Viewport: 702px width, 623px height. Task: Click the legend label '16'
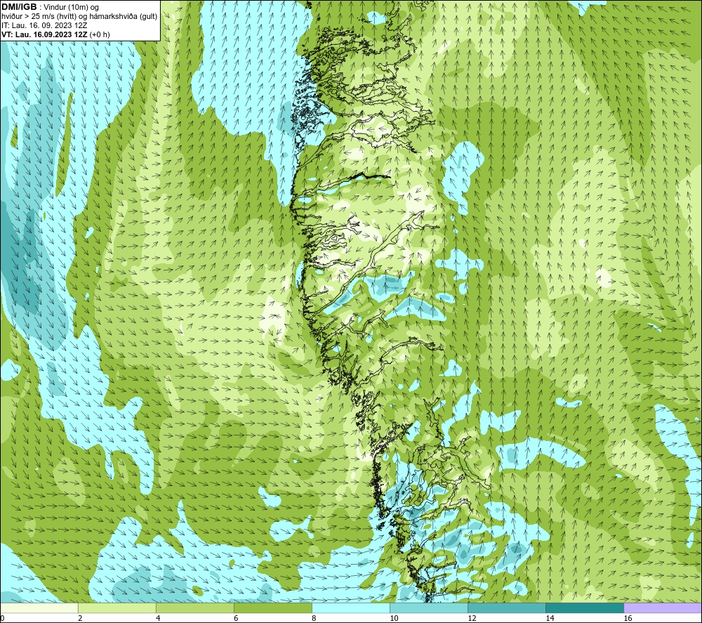pyautogui.click(x=628, y=619)
